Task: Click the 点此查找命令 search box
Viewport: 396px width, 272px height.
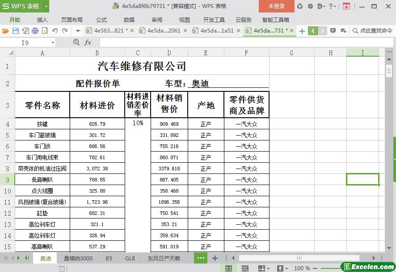Action: point(373,31)
